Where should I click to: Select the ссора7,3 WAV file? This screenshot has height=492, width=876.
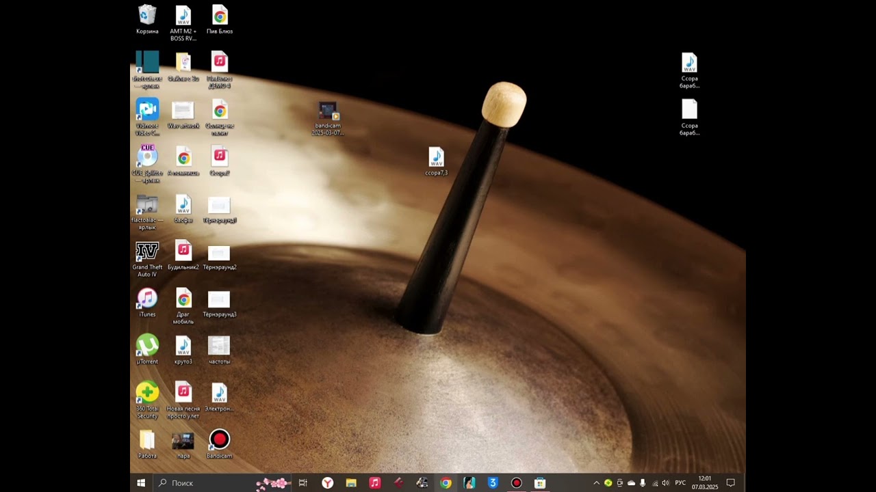[436, 161]
